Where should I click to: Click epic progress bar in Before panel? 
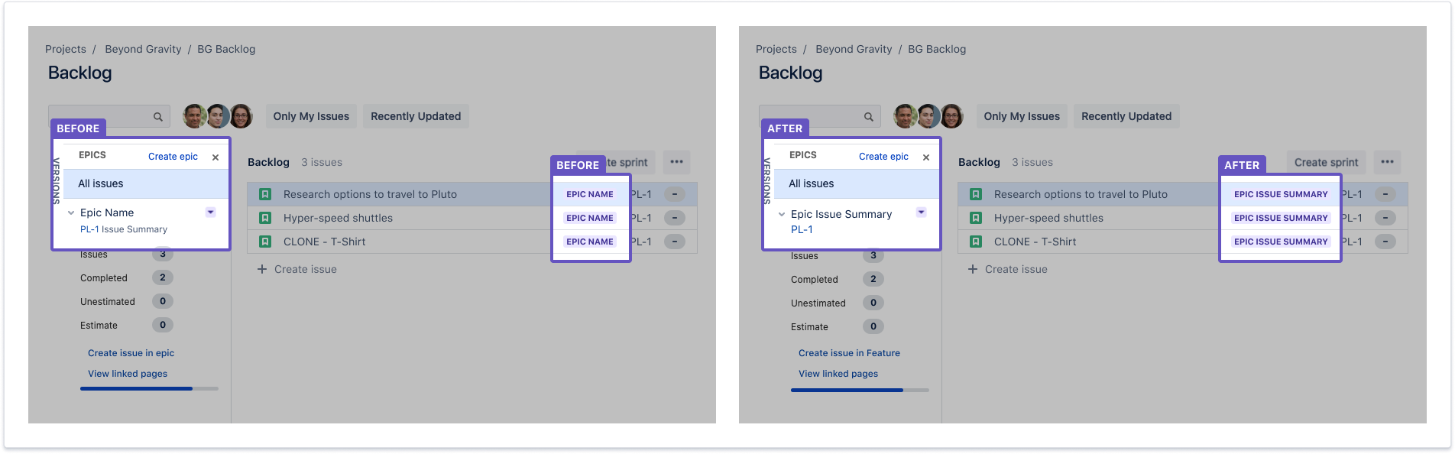point(149,388)
